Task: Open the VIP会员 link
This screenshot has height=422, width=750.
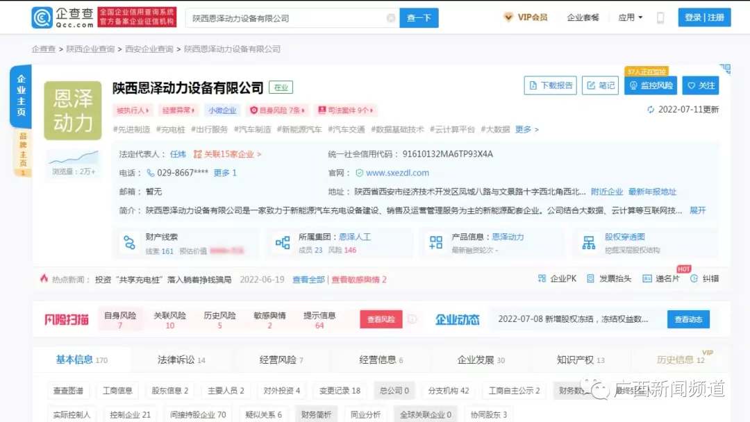Action: [526, 17]
